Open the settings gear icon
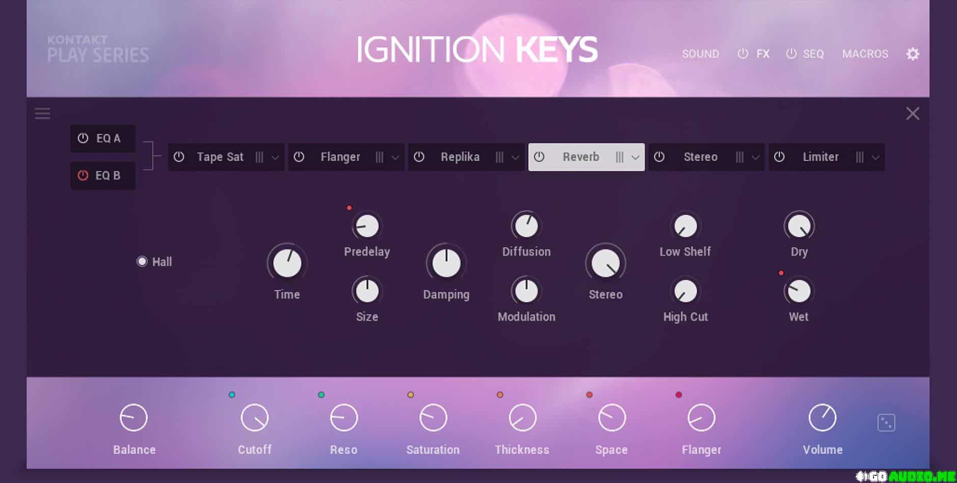 pyautogui.click(x=913, y=54)
